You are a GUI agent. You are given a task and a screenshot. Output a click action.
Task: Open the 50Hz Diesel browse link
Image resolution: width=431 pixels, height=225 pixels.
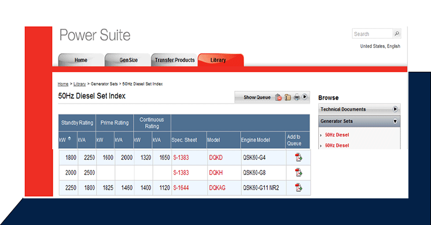pyautogui.click(x=337, y=135)
